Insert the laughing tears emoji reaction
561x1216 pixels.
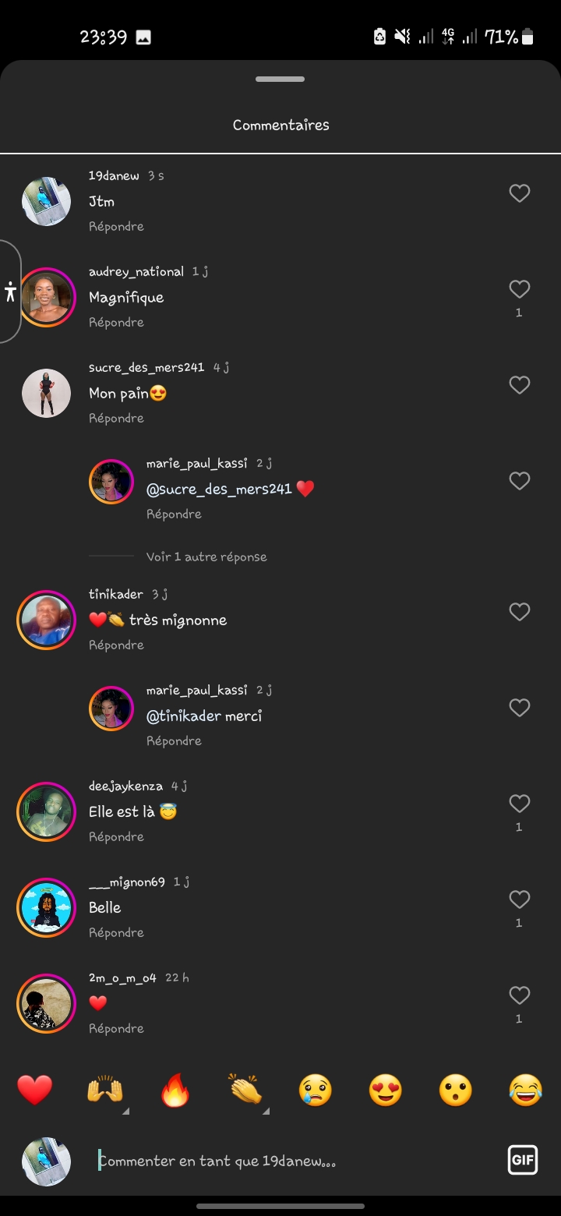(526, 1090)
